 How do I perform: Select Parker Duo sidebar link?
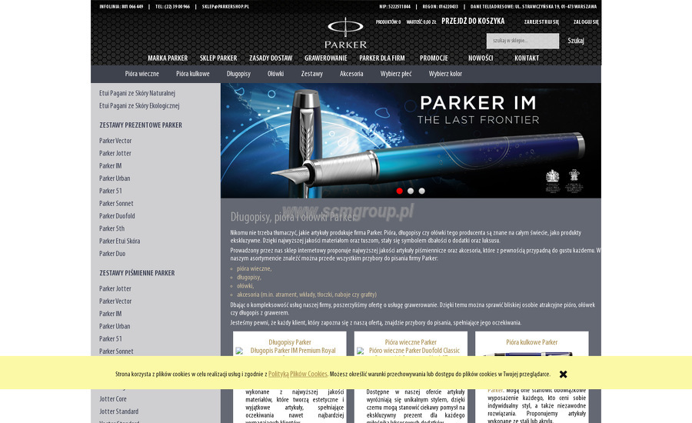tap(112, 254)
